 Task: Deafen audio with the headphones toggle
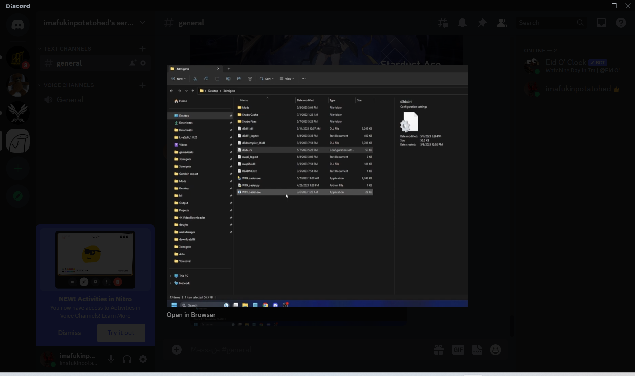click(127, 359)
